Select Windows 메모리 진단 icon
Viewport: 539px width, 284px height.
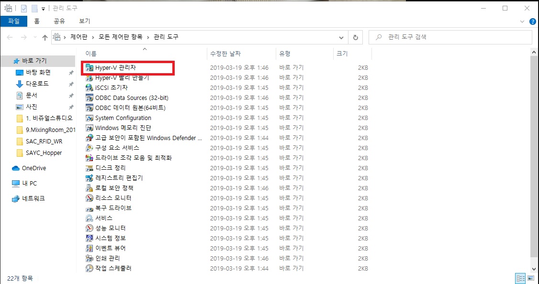coord(90,128)
